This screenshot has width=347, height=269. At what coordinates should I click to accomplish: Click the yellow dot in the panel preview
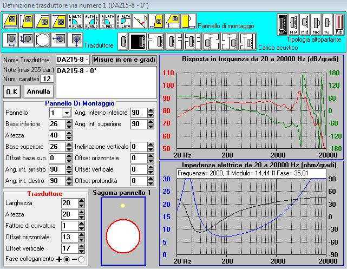tap(122, 206)
